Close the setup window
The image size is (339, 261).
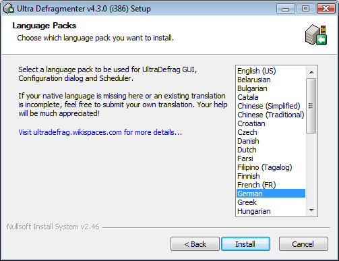[x=326, y=9]
